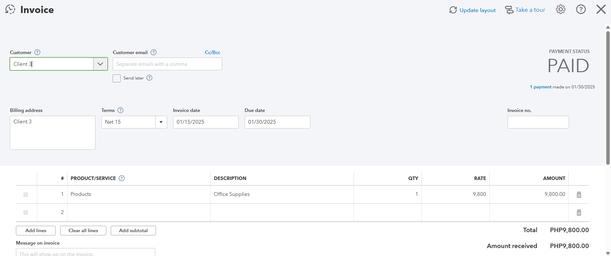Screen dimensions: 611x256
Task: Click help icon beside Product/Service header
Action: pyautogui.click(x=122, y=178)
